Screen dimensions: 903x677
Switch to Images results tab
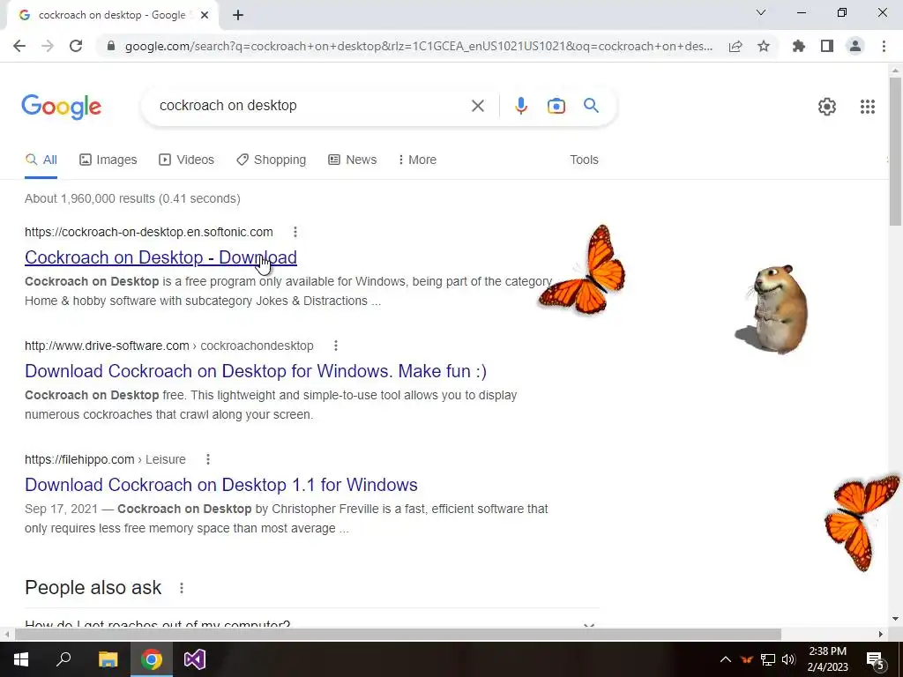coord(108,160)
